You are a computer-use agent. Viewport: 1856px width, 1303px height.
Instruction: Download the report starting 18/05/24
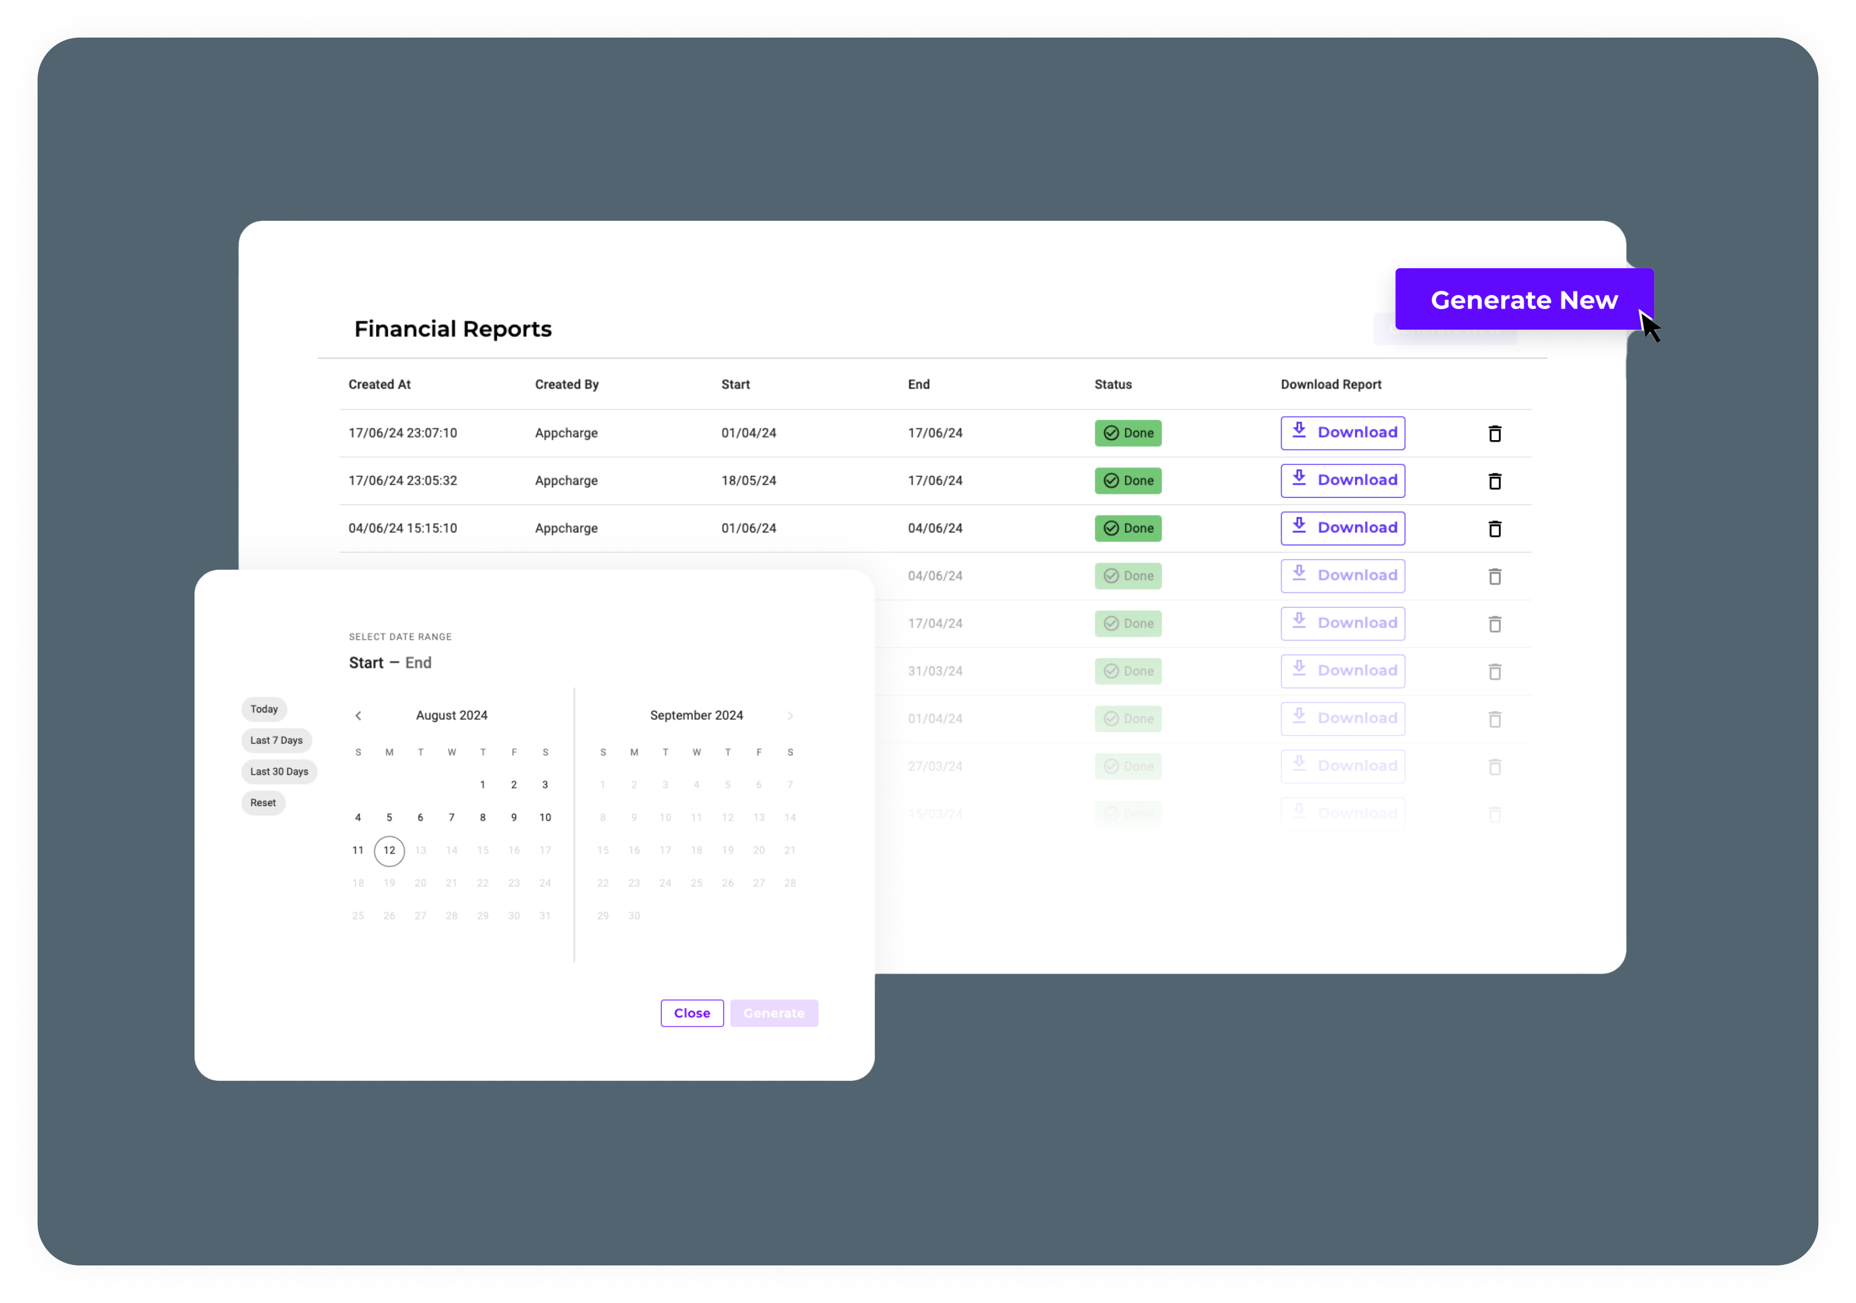[1342, 481]
